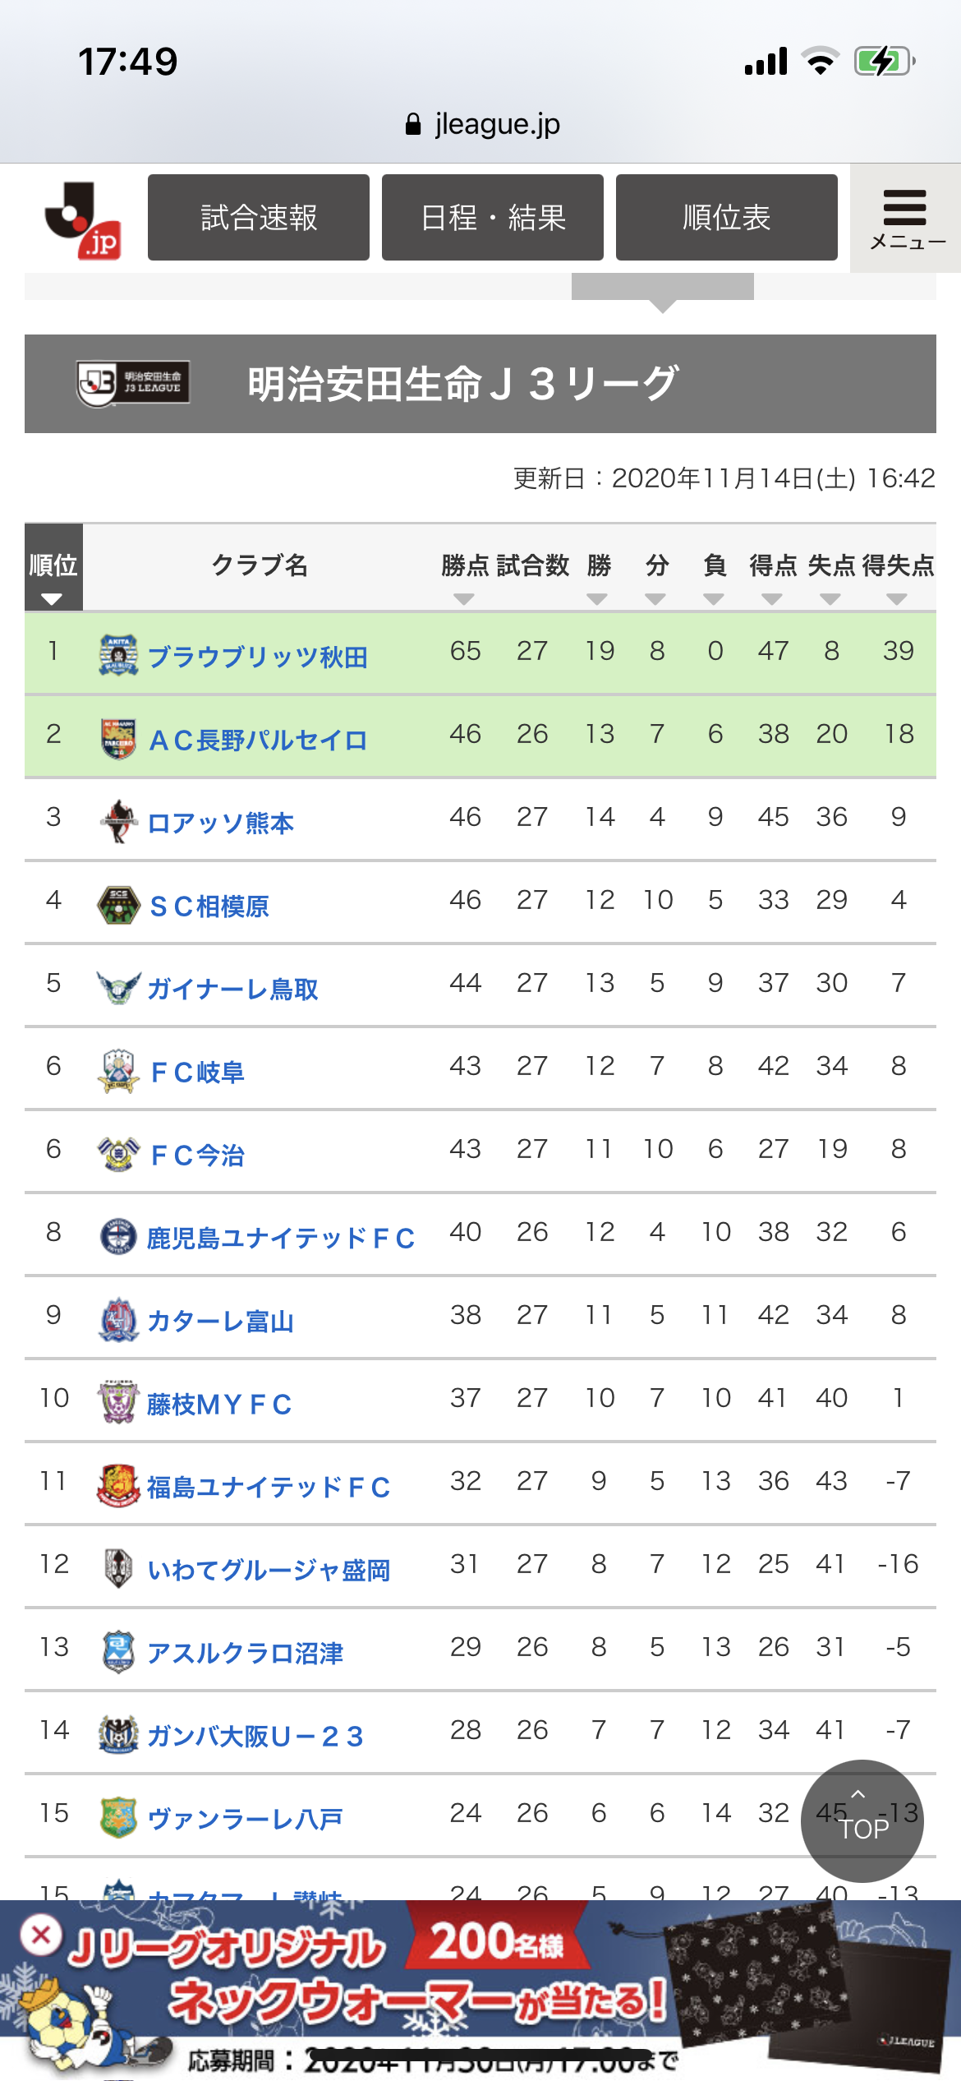Close the neck warmer ad banner
This screenshot has width=961, height=2081.
click(41, 1935)
